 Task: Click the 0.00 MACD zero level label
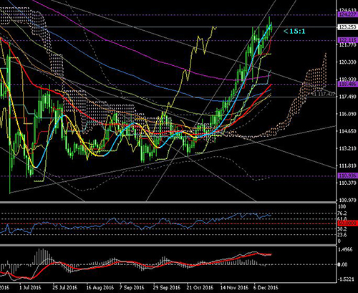click(342, 264)
